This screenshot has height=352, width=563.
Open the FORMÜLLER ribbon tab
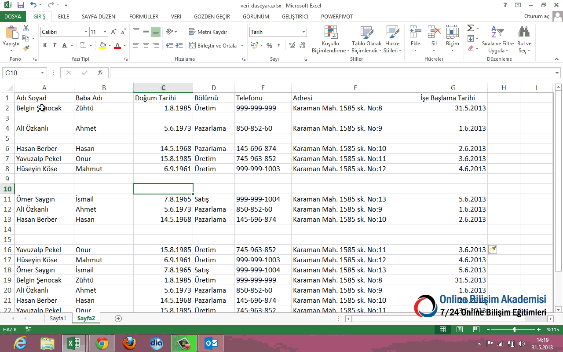(x=143, y=17)
